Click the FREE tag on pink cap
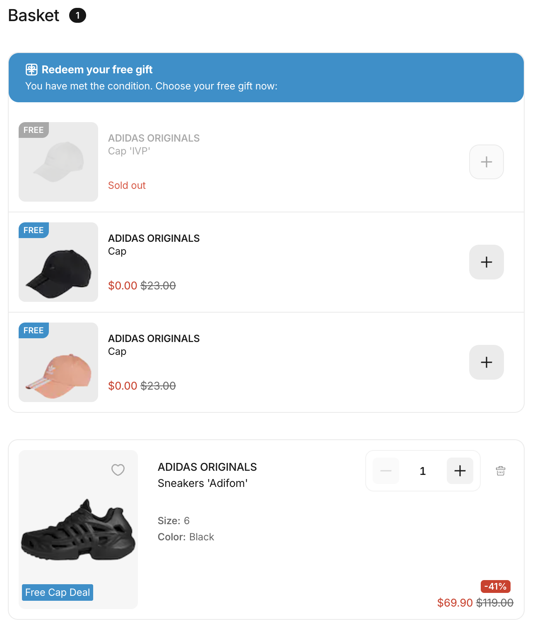This screenshot has height=631, width=535. click(x=34, y=330)
